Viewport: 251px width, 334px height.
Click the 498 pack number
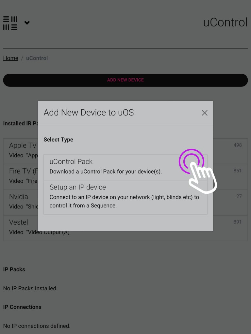[x=238, y=145]
